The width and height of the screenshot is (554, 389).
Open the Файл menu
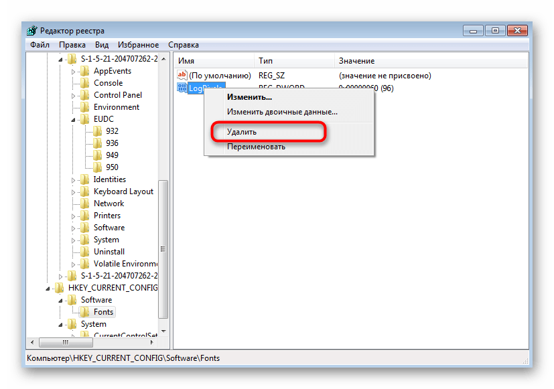[x=40, y=45]
